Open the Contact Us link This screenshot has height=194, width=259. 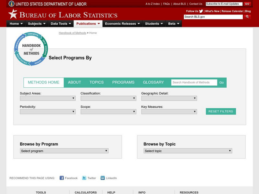(196, 4)
